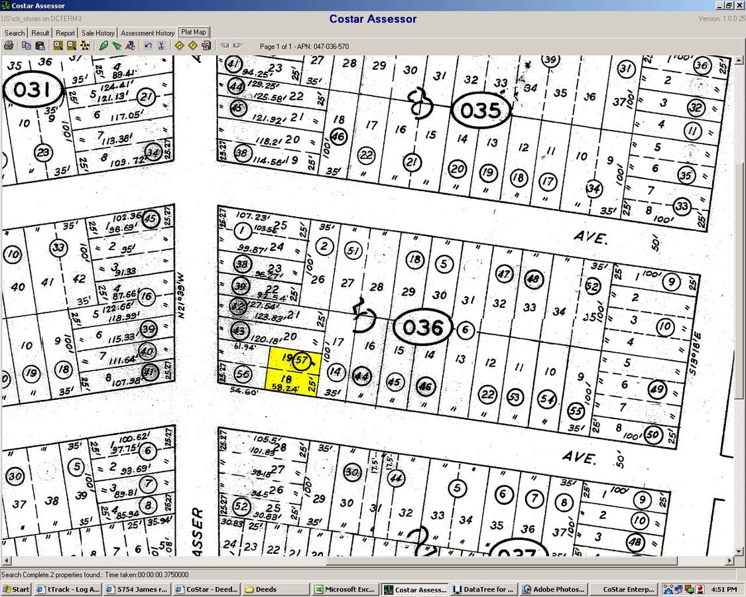Click the Windows Start button
746x597 pixels.
(17, 589)
